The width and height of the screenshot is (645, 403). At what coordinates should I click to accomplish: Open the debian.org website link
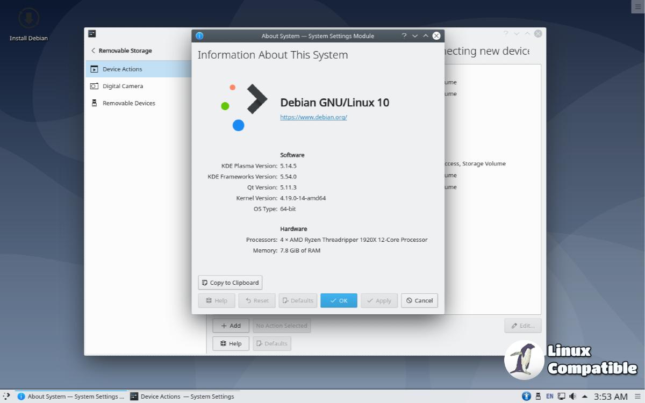point(313,117)
